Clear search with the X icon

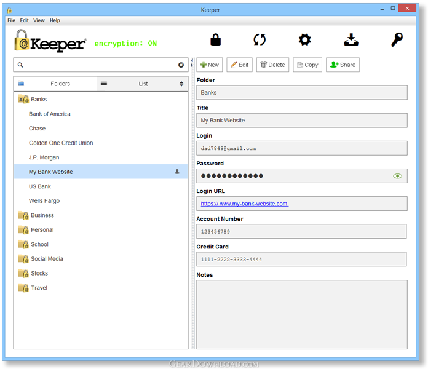coord(181,65)
